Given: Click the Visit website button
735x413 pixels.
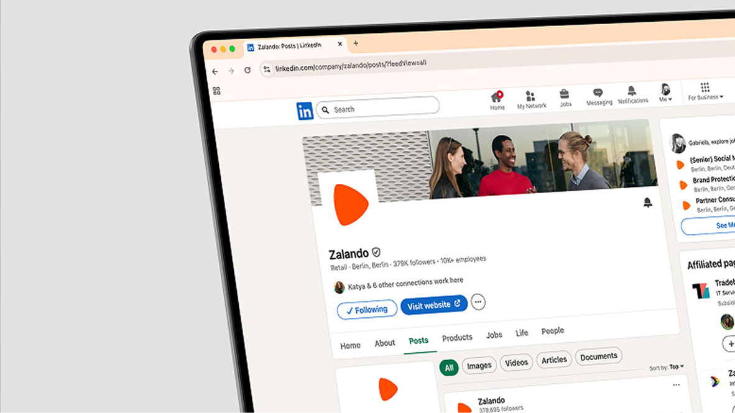Looking at the screenshot, I should coord(433,305).
